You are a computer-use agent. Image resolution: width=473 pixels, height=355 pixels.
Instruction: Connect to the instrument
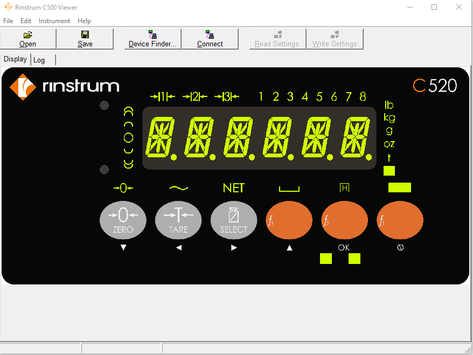(210, 39)
